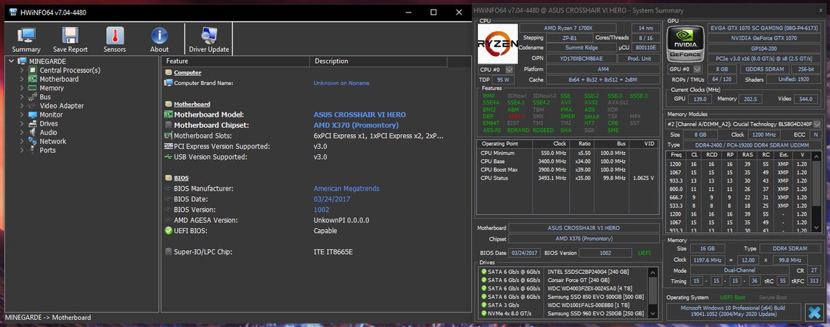The height and width of the screenshot is (327, 830).
Task: Expand the Network tree node
Action: 22,141
